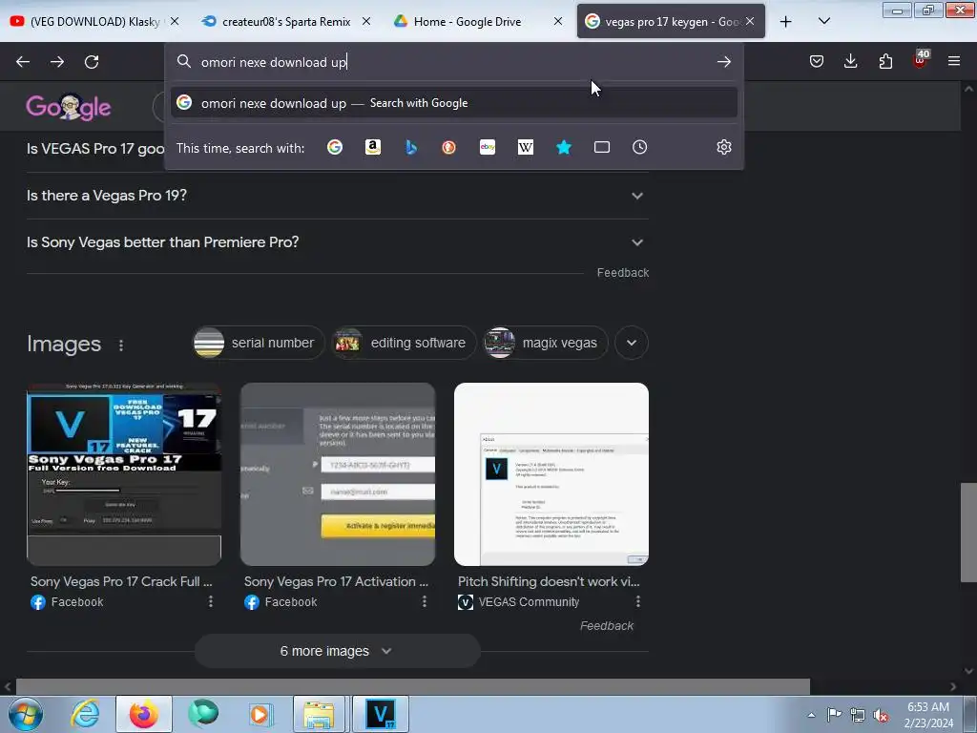Open a new tab with the plus button
The image size is (977, 733).
[x=786, y=22]
